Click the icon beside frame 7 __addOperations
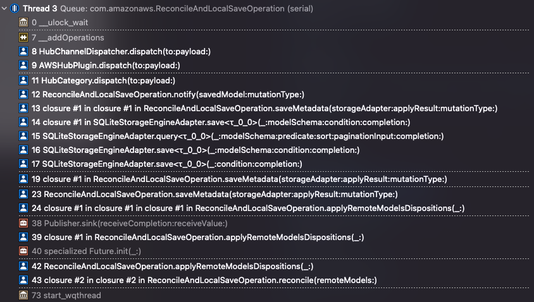 point(23,37)
